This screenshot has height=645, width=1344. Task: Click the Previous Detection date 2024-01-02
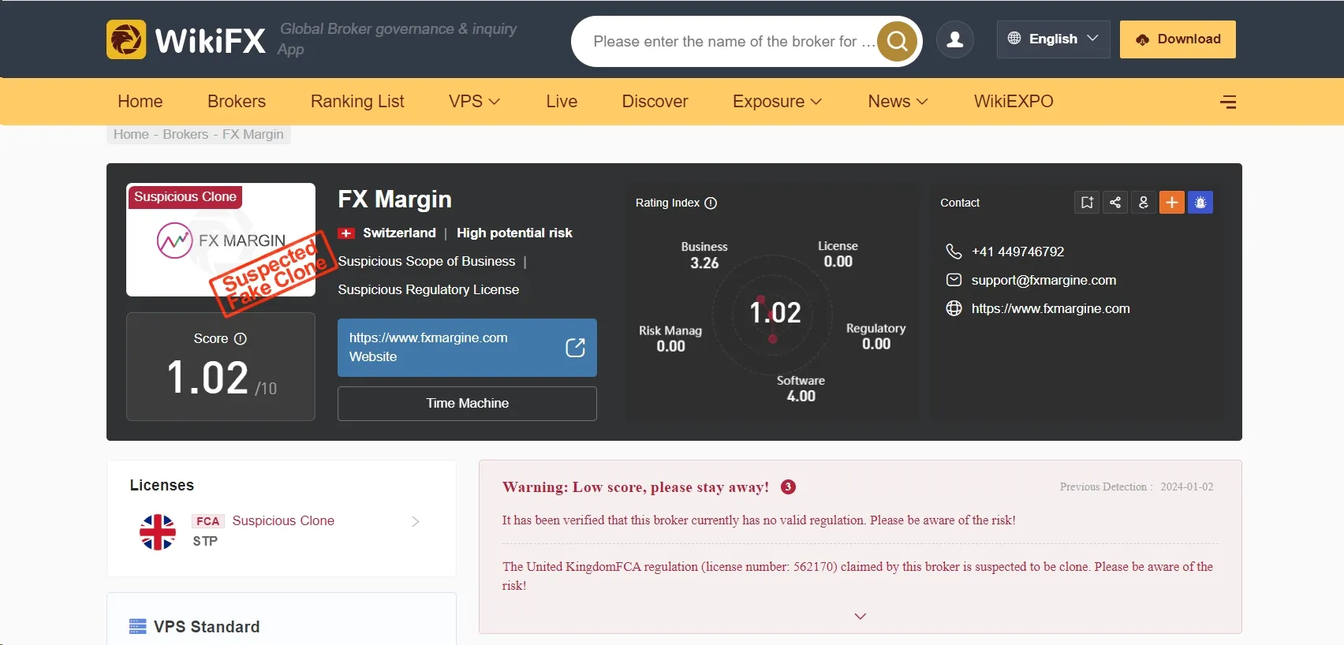pos(1186,487)
